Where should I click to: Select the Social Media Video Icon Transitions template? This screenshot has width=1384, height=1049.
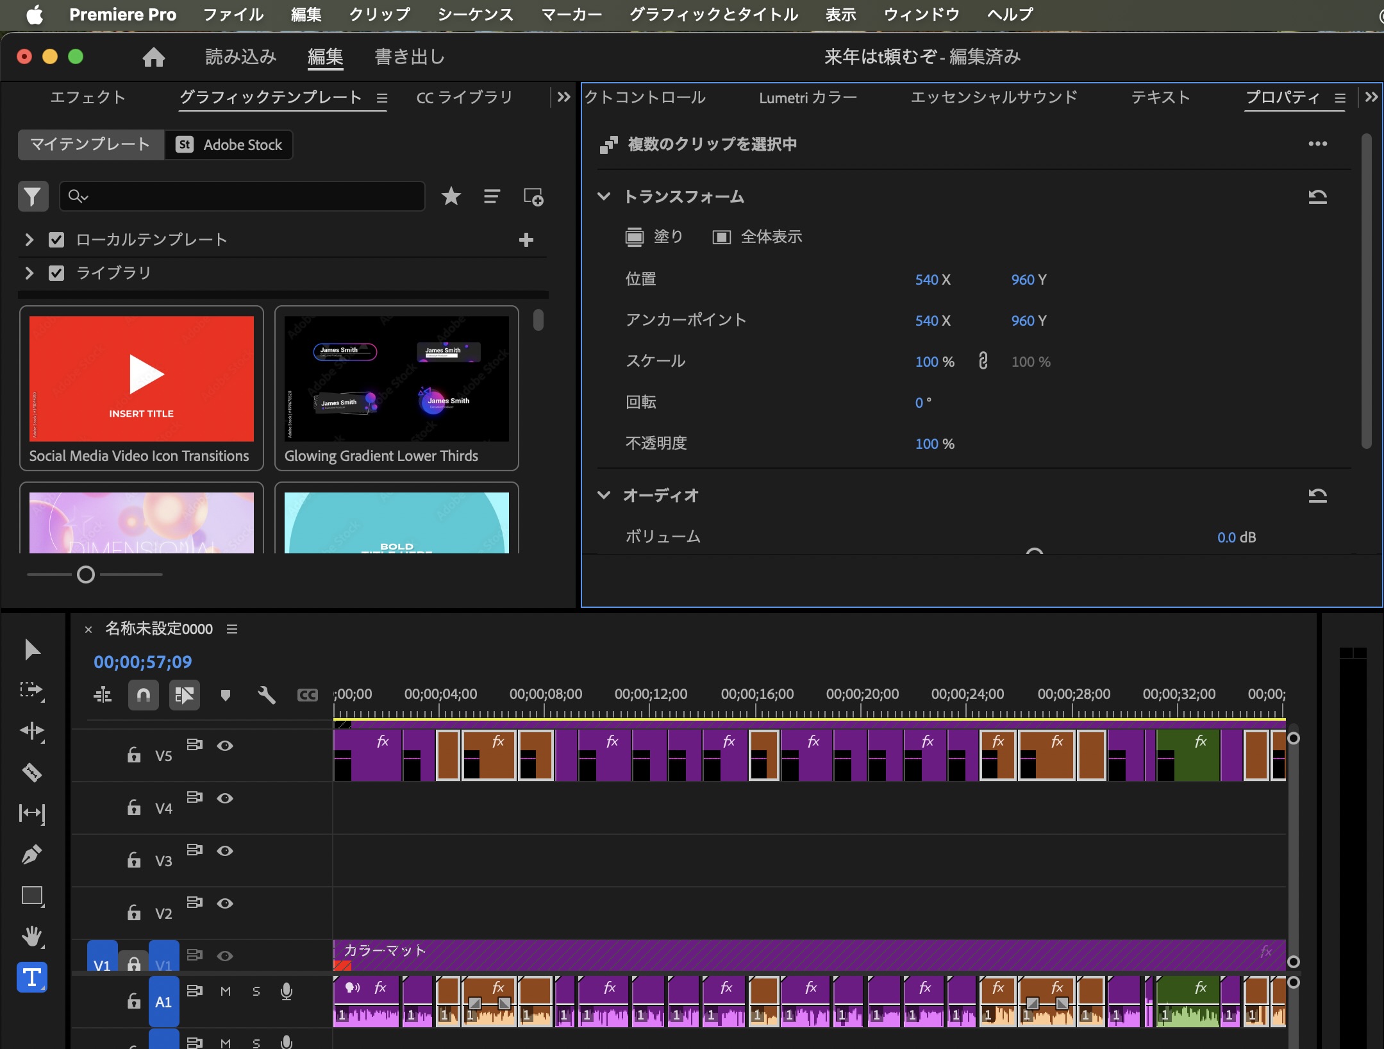click(x=140, y=378)
